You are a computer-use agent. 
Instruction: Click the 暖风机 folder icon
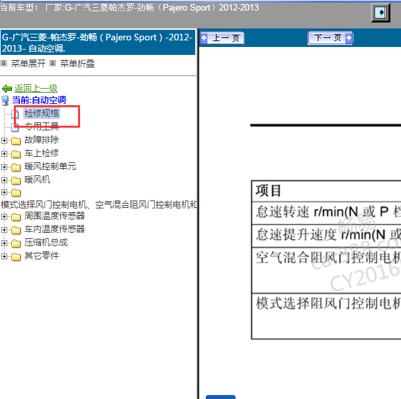(16, 181)
